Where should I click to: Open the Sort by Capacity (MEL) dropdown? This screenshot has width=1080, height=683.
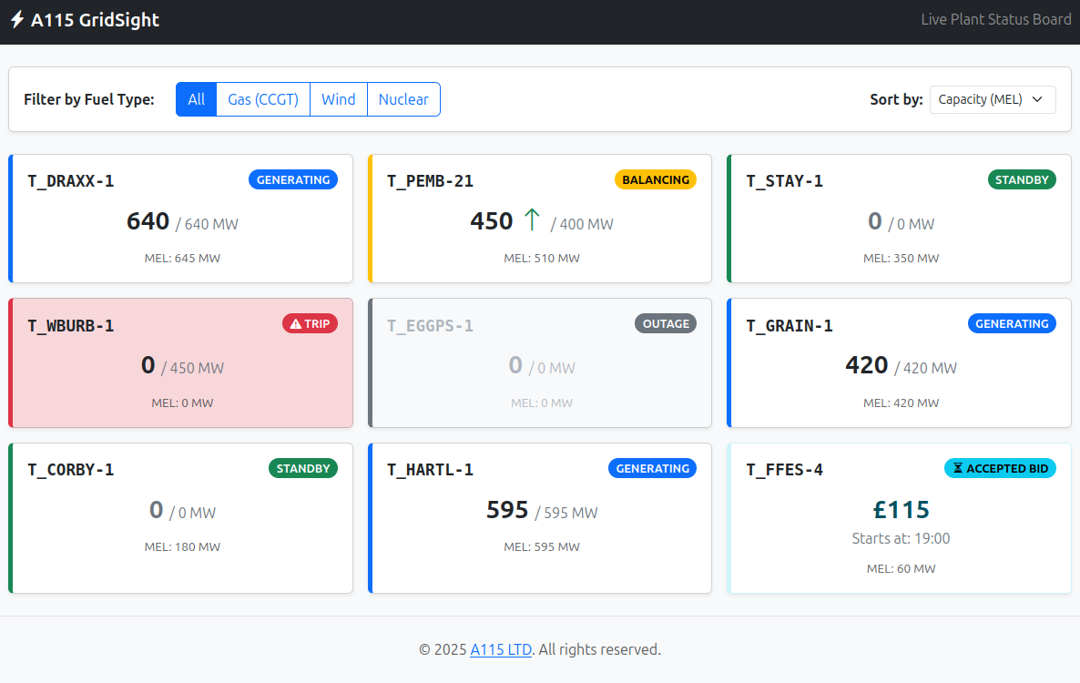point(993,99)
